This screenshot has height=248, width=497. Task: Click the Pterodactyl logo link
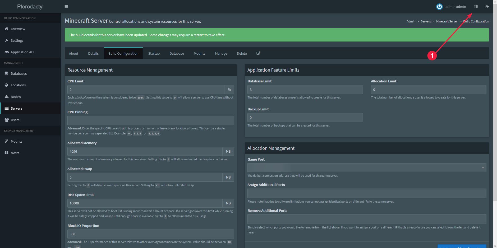click(x=30, y=7)
